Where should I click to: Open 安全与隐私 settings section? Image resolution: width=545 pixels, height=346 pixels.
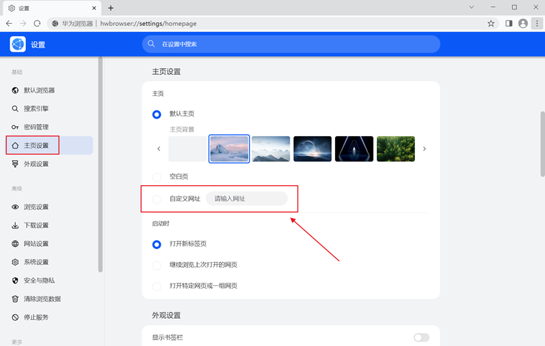pyautogui.click(x=39, y=280)
